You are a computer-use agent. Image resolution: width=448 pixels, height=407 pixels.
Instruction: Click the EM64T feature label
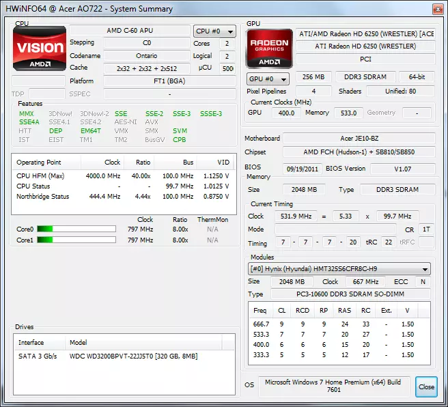[x=91, y=131]
